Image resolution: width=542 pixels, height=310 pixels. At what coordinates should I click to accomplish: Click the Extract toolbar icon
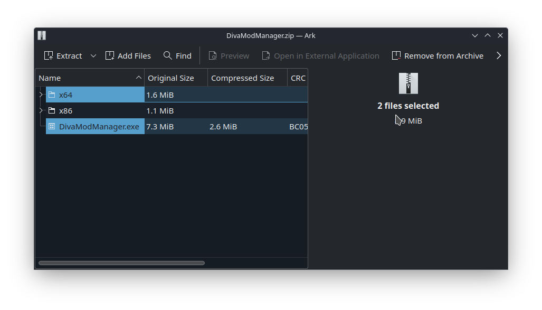[49, 56]
